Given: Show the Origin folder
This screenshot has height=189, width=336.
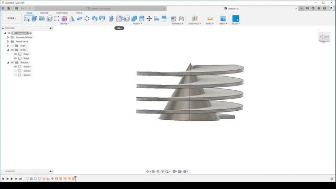Looking at the screenshot, I should tap(12, 46).
